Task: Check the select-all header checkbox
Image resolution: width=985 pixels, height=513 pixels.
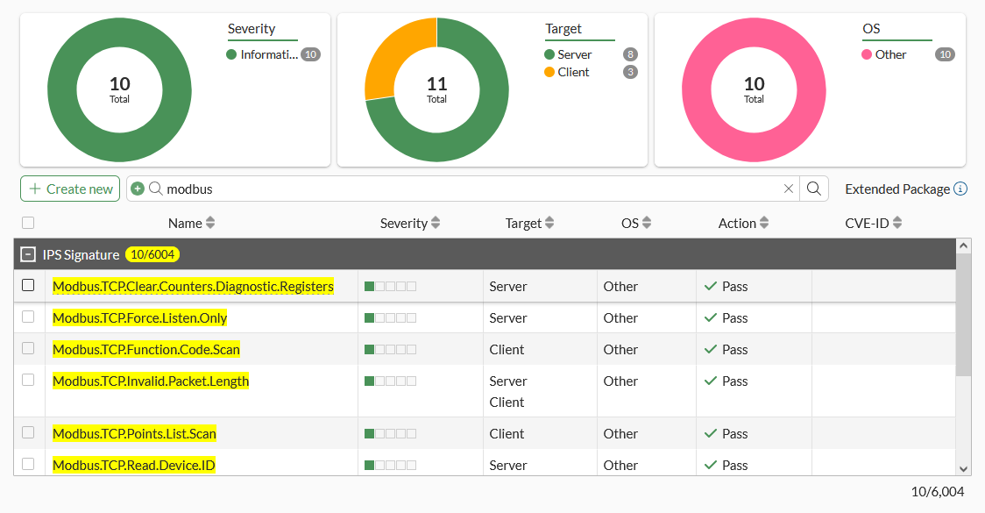Action: [x=28, y=223]
